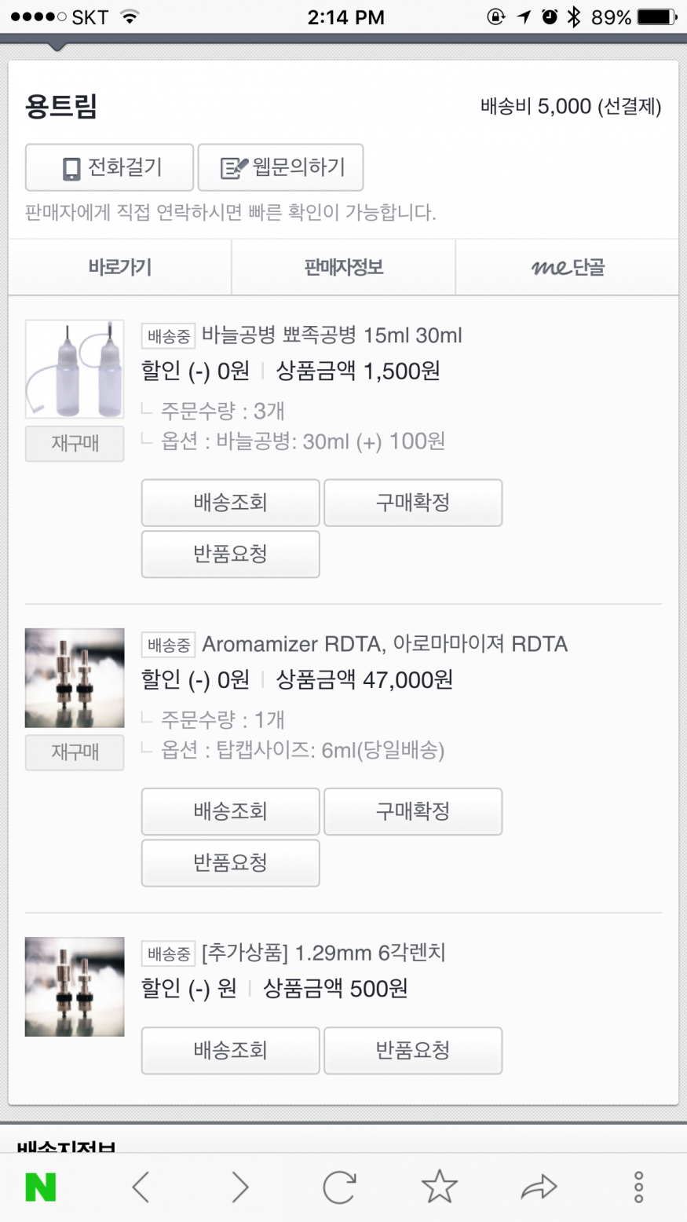Image resolution: width=687 pixels, height=1222 pixels.
Task: Request return for the Aromamizer RDTA
Action: tap(230, 862)
